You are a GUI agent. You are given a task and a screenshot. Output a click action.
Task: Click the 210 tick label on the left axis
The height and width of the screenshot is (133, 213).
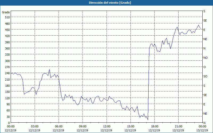pyautogui.click(x=7, y=80)
